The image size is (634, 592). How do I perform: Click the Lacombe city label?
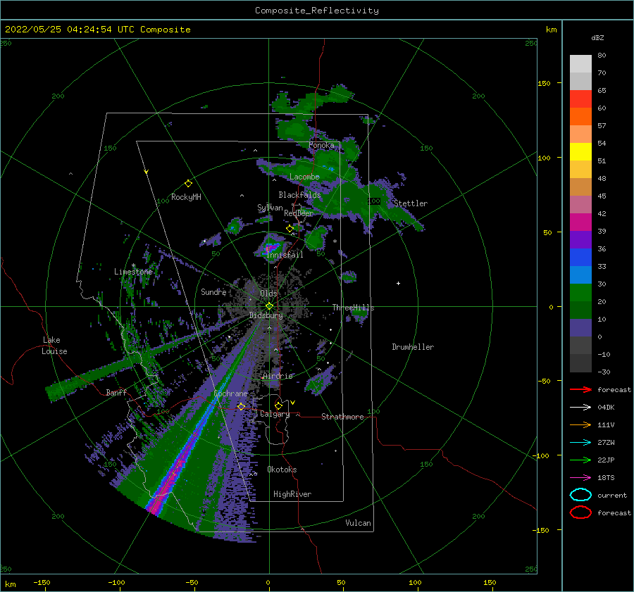(304, 177)
